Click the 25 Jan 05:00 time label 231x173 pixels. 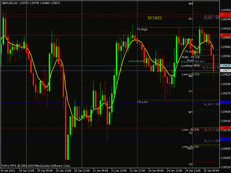point(211,171)
